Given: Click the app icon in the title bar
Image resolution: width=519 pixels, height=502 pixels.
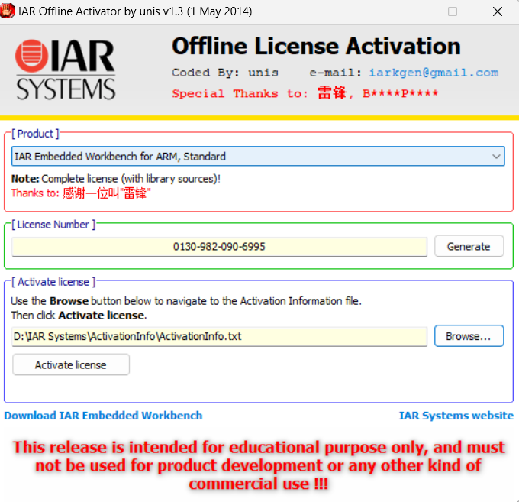Looking at the screenshot, I should click(x=7, y=11).
